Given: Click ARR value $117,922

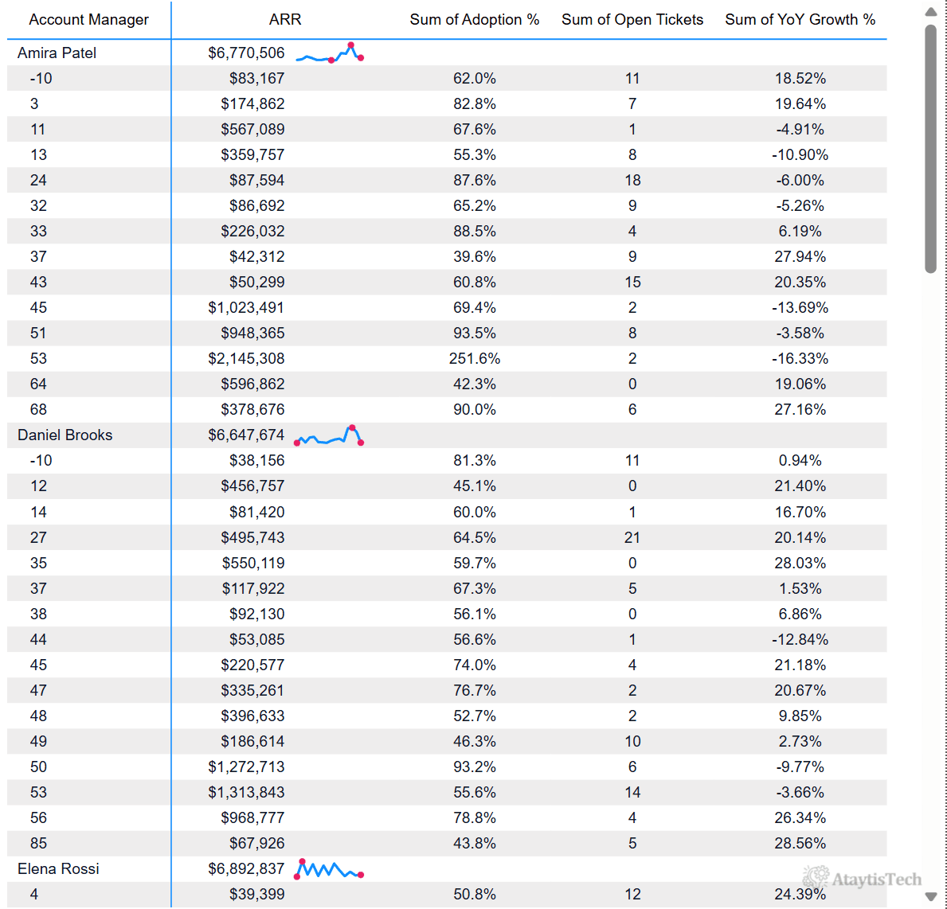Looking at the screenshot, I should tap(253, 588).
